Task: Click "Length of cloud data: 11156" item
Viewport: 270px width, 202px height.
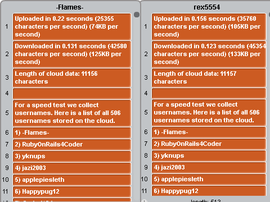Action: [x=72, y=77]
